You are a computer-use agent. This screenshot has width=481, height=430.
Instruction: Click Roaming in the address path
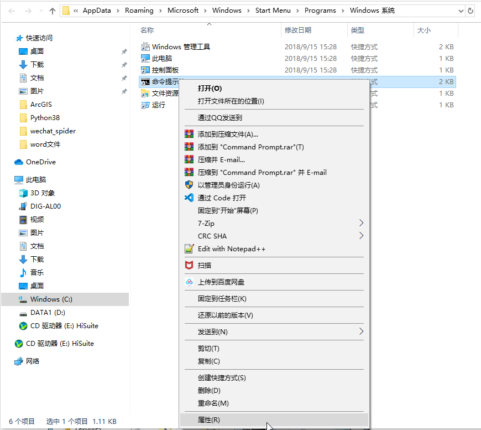139,11
